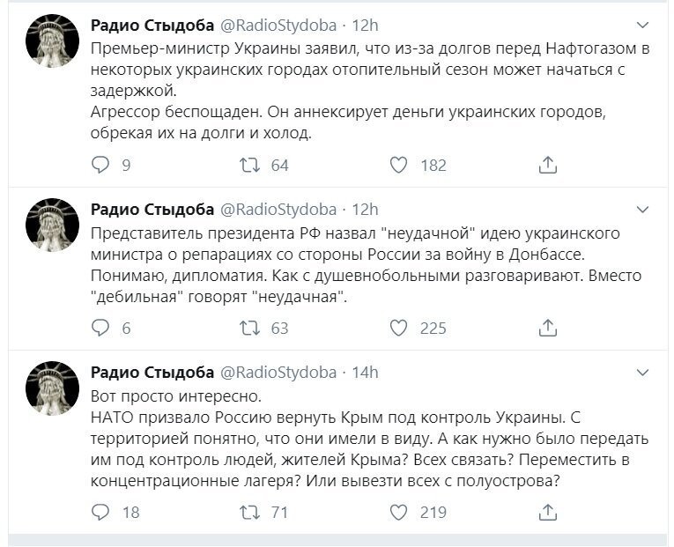Retweet the tweet with 63 retweets
This screenshot has width=674, height=547.
tap(249, 328)
